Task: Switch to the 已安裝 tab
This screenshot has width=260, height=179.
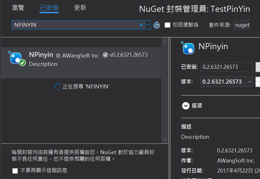Action: click(x=49, y=8)
